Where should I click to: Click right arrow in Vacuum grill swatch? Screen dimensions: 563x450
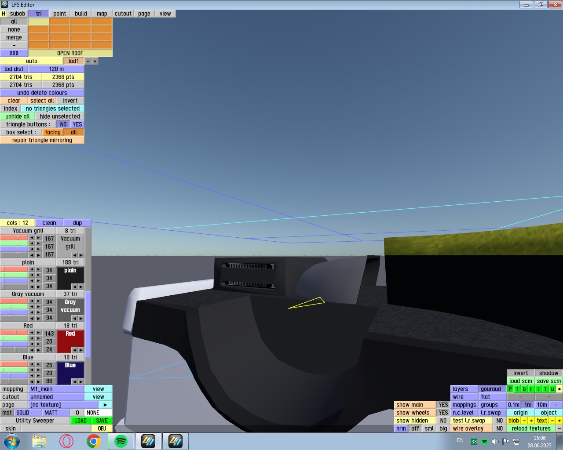coord(81,255)
